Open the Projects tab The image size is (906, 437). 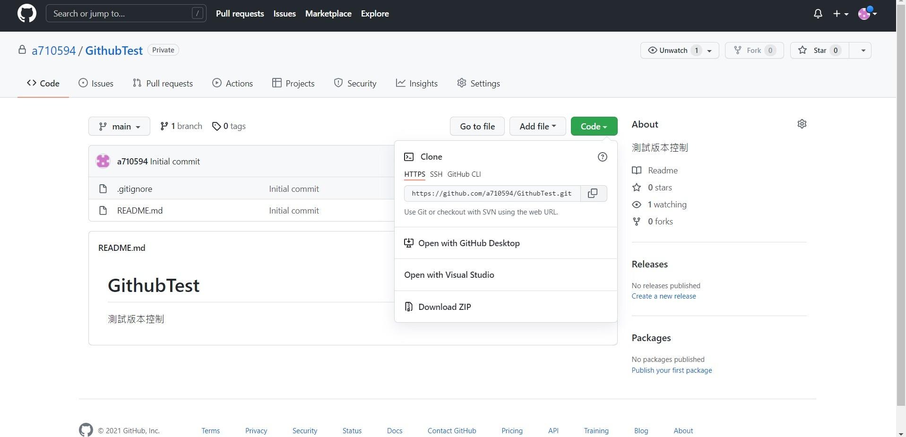click(293, 83)
